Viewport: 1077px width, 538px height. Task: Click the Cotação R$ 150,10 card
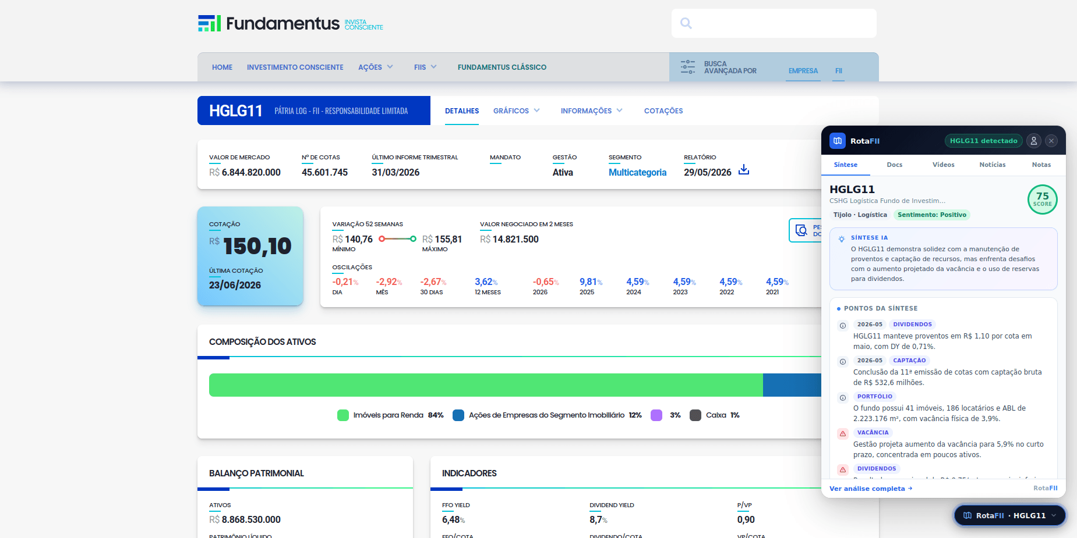[x=250, y=256]
